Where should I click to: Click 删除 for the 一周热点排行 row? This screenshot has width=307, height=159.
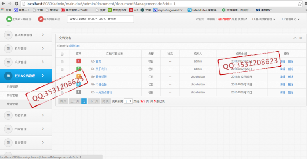click(291, 92)
